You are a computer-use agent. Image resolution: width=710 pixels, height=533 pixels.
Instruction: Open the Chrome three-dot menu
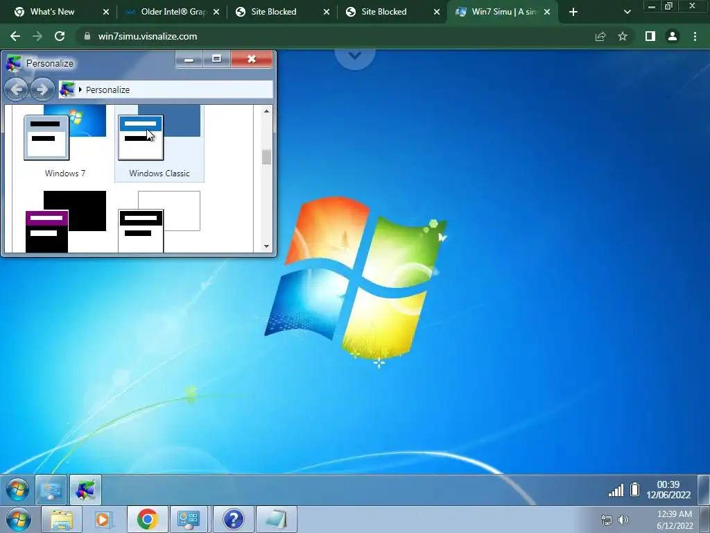pyautogui.click(x=695, y=36)
